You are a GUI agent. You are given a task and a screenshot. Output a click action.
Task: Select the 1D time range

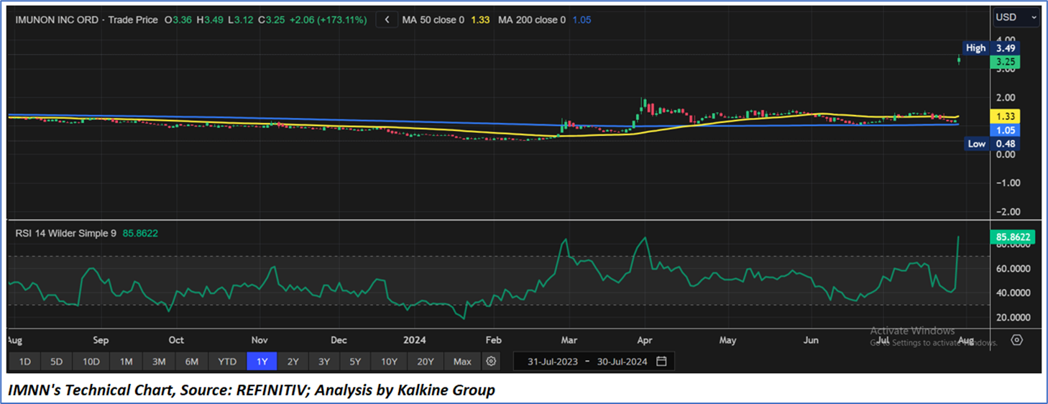[x=24, y=361]
